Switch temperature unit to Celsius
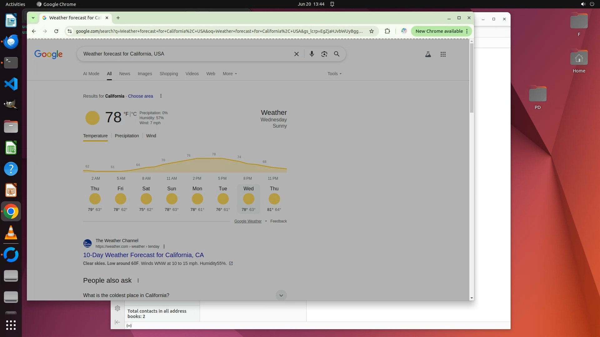Viewport: 600px width, 337px height. pyautogui.click(x=134, y=114)
